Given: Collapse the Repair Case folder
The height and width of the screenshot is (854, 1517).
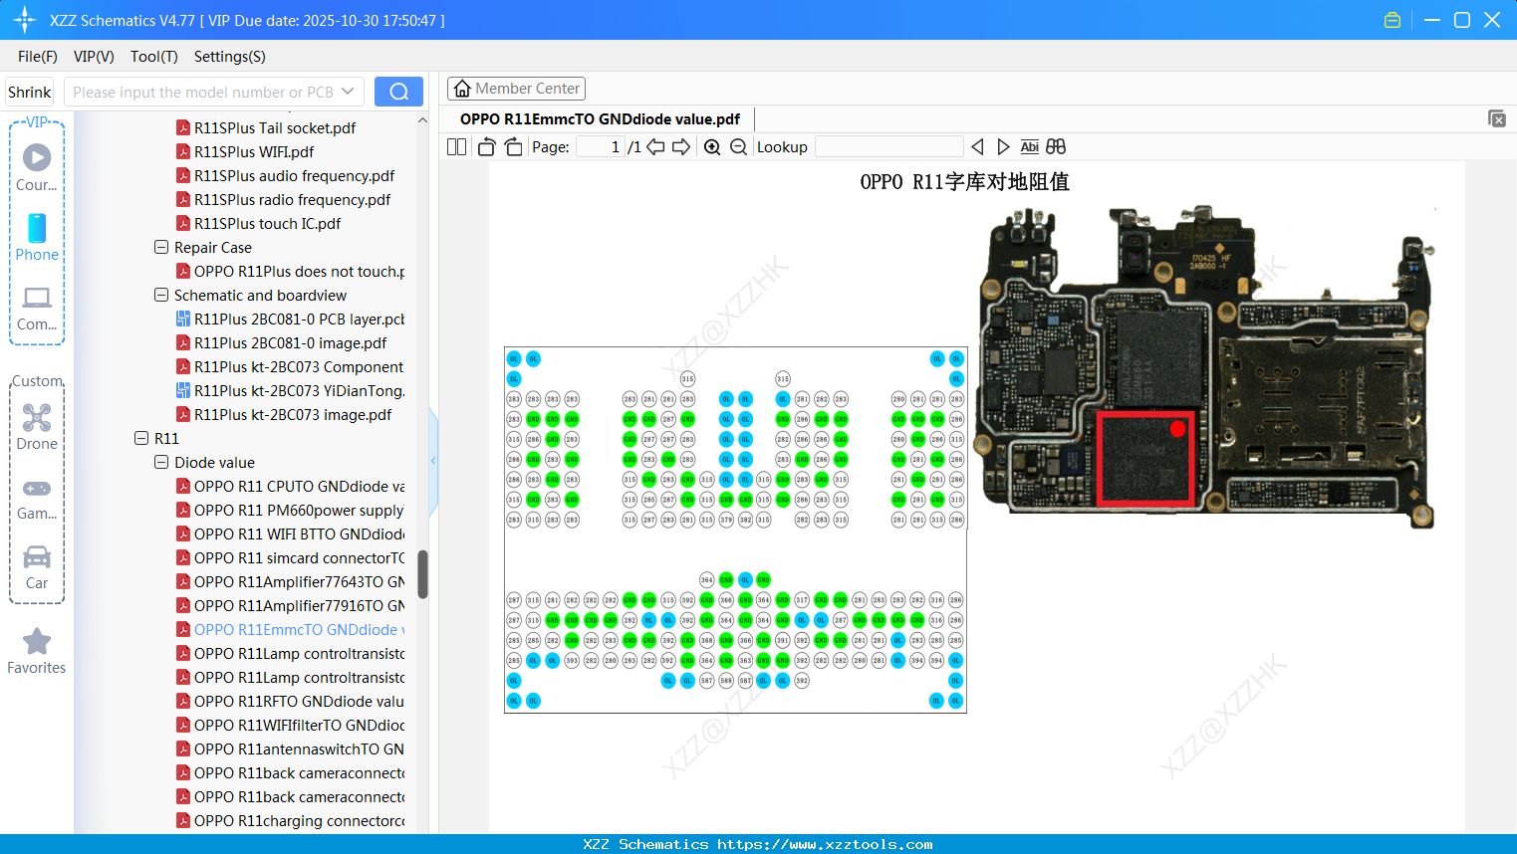Looking at the screenshot, I should [x=161, y=247].
